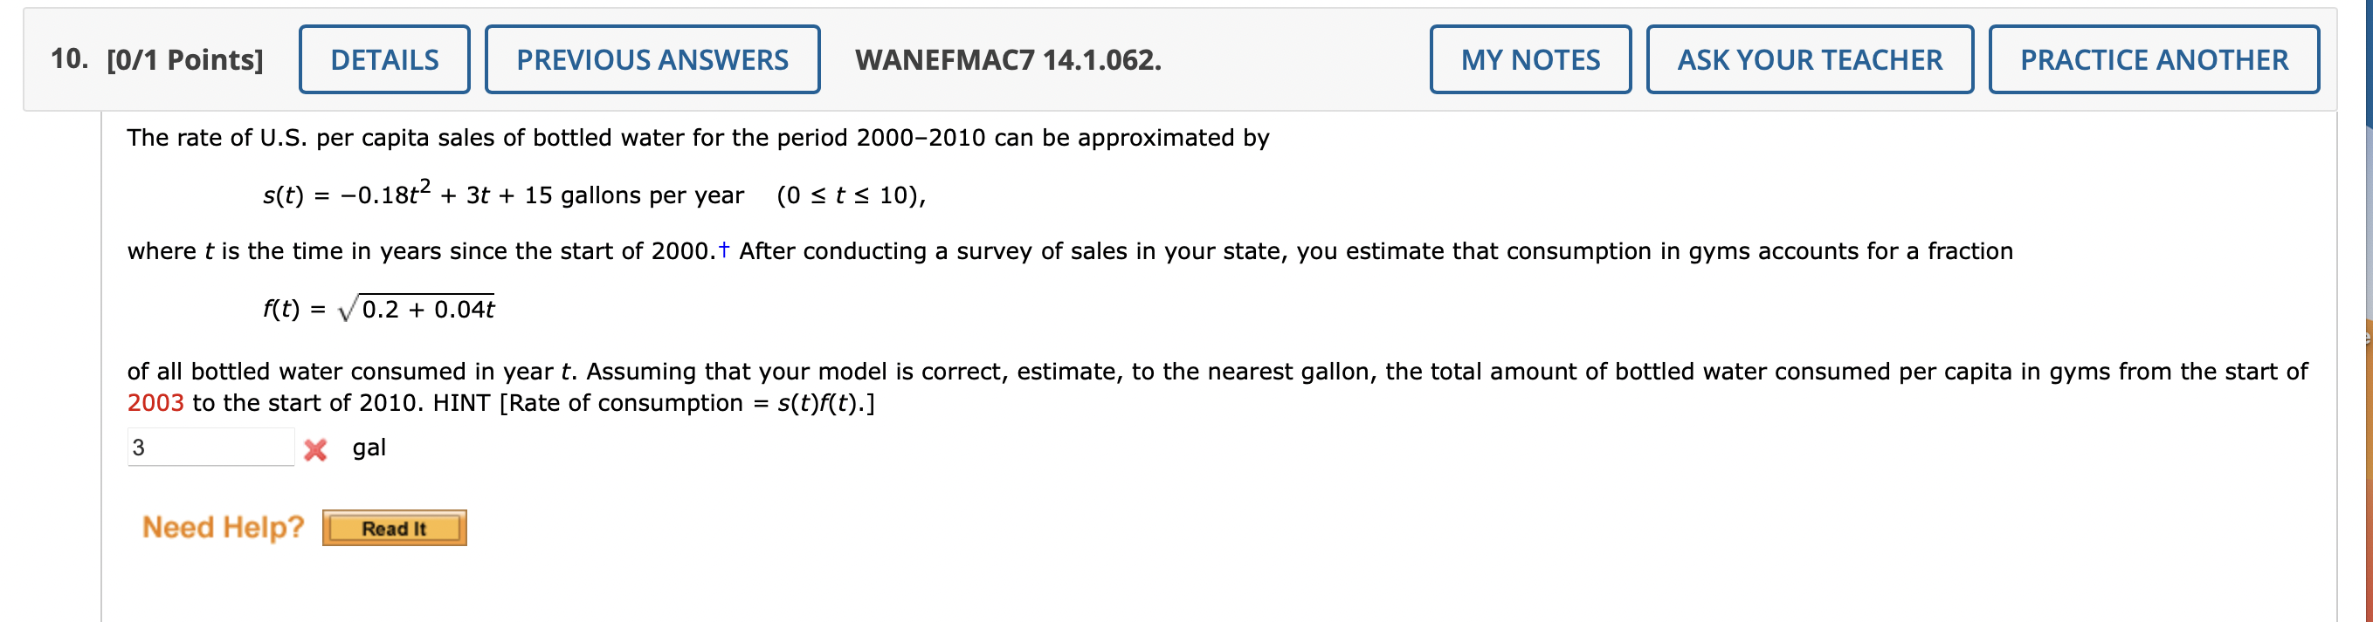Click the WANEFMAC7 14.1.062 problem identifier
The image size is (2373, 622).
(x=1007, y=59)
